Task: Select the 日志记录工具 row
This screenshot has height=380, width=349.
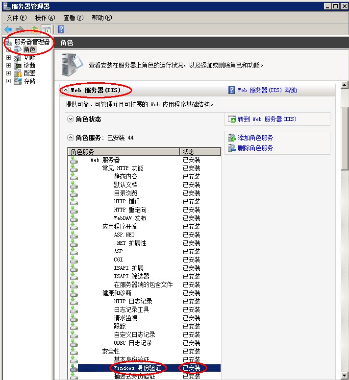Action: tap(145, 309)
